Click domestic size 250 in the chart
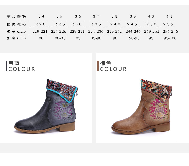This screenshot has width=189, height=166. [x=151, y=24]
